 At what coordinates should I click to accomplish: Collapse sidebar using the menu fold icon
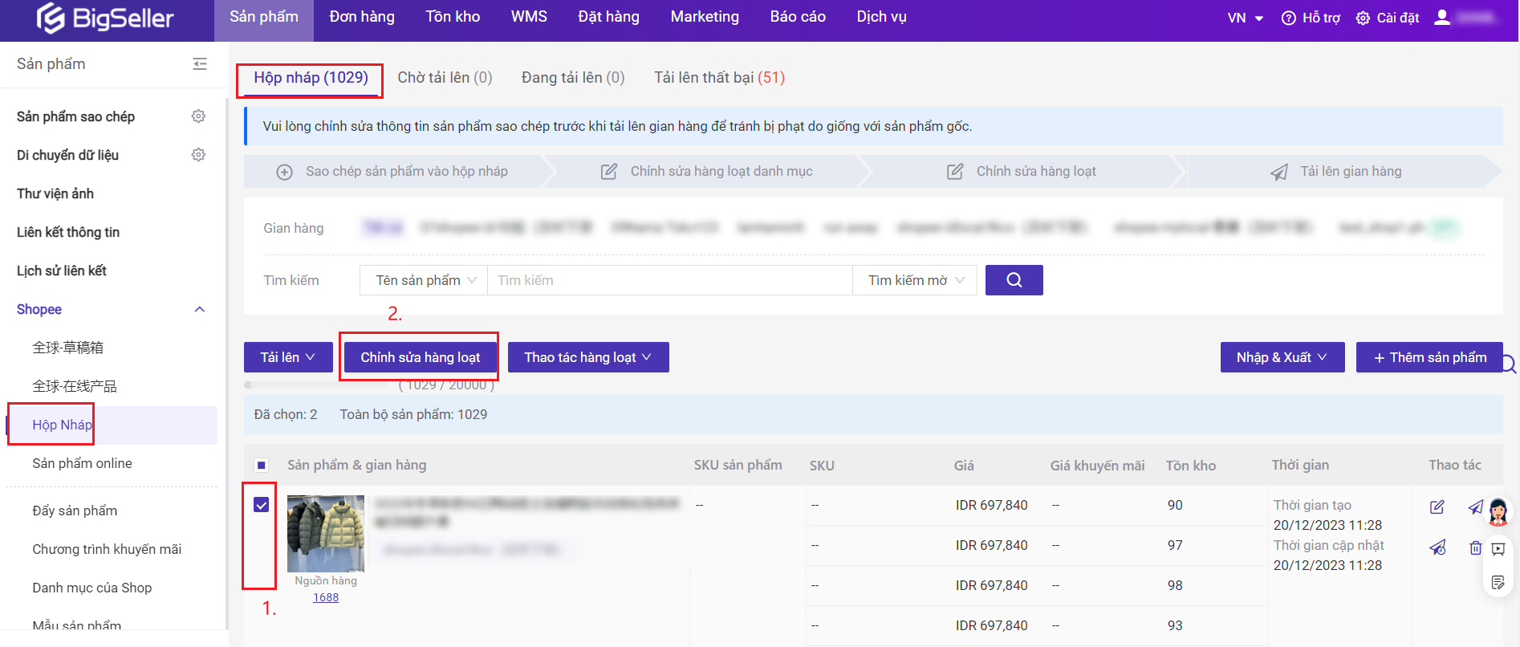point(200,64)
